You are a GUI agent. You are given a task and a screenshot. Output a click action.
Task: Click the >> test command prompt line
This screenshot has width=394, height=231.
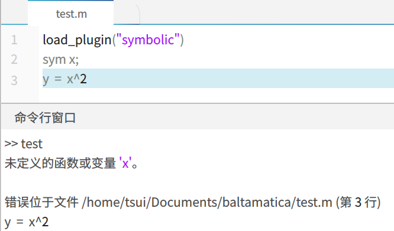coord(24,144)
